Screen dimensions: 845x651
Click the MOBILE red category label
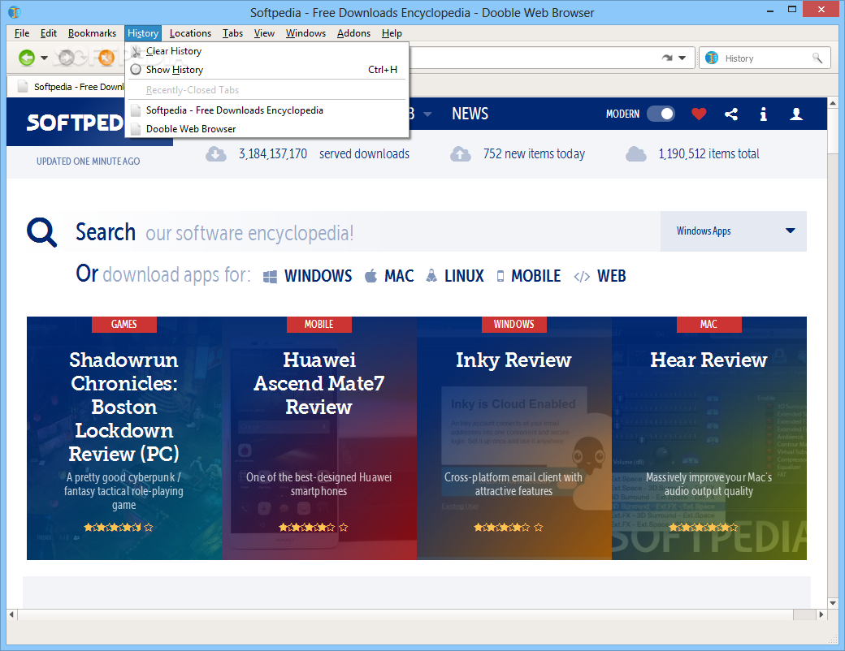tap(319, 324)
